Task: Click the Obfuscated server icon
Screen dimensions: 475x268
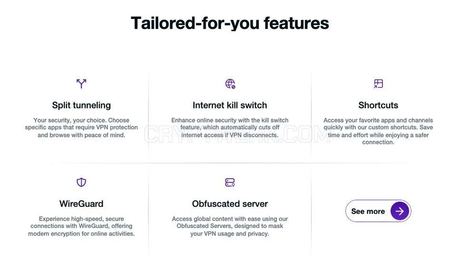Action: (230, 182)
